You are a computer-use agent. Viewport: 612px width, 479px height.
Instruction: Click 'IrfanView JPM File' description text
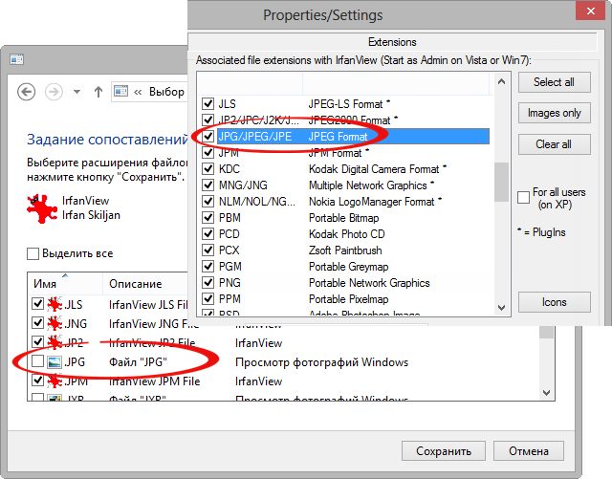pyautogui.click(x=154, y=381)
